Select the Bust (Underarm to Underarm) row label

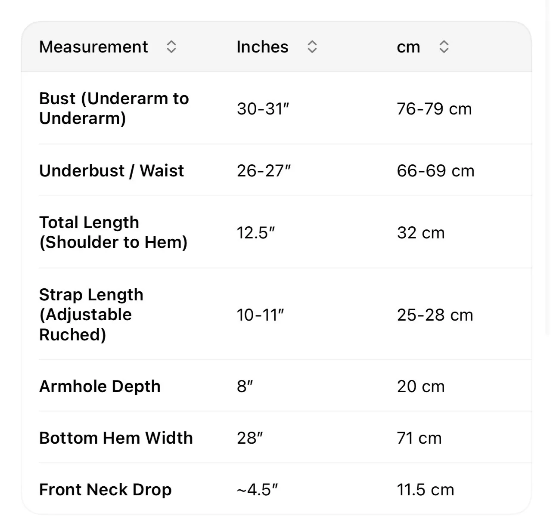pyautogui.click(x=114, y=108)
